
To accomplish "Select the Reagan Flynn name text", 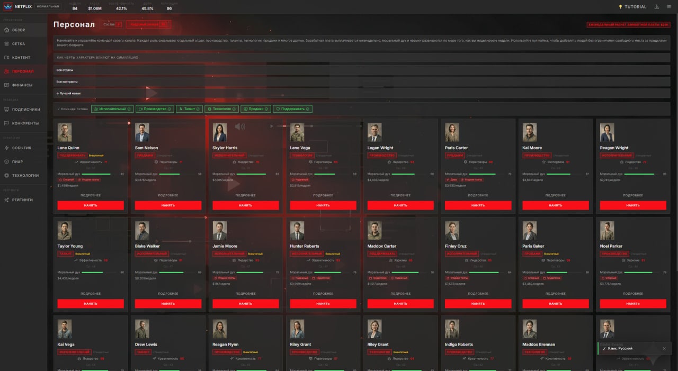I will pos(226,345).
